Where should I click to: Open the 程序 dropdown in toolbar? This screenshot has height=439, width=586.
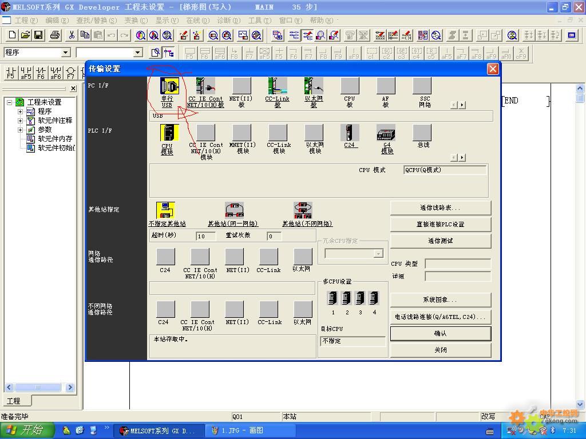(66, 53)
